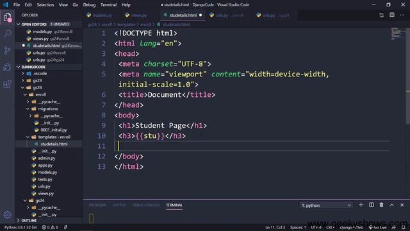Image resolution: width=410 pixels, height=231 pixels.
Task: Open the File menu
Action: click(x=17, y=4)
